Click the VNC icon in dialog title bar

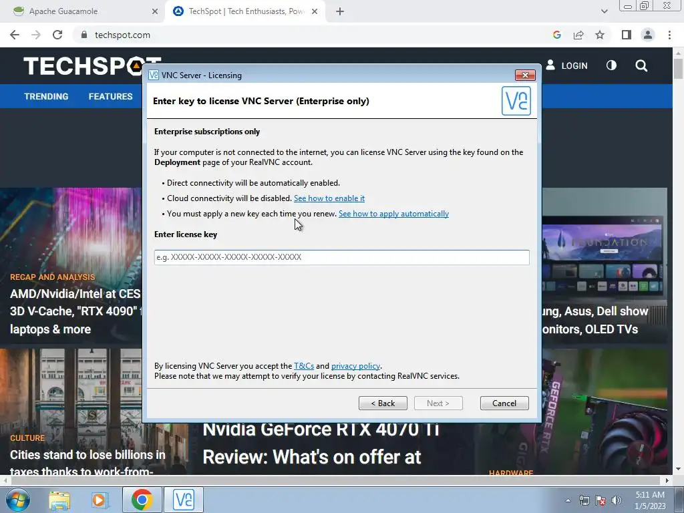click(x=154, y=75)
